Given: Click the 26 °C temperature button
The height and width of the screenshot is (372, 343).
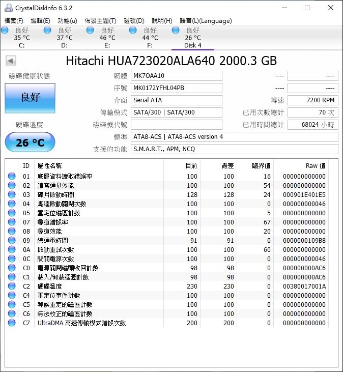Looking at the screenshot, I should click(30, 142).
